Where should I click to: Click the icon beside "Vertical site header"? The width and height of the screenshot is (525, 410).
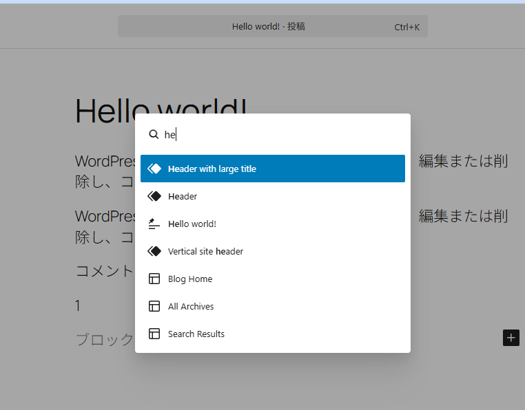click(x=154, y=251)
